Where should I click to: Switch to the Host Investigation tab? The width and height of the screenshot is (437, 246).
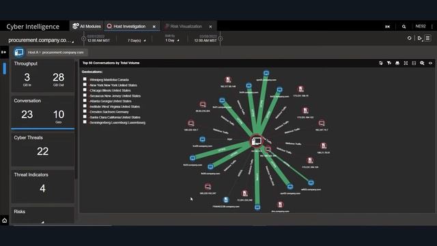click(129, 26)
